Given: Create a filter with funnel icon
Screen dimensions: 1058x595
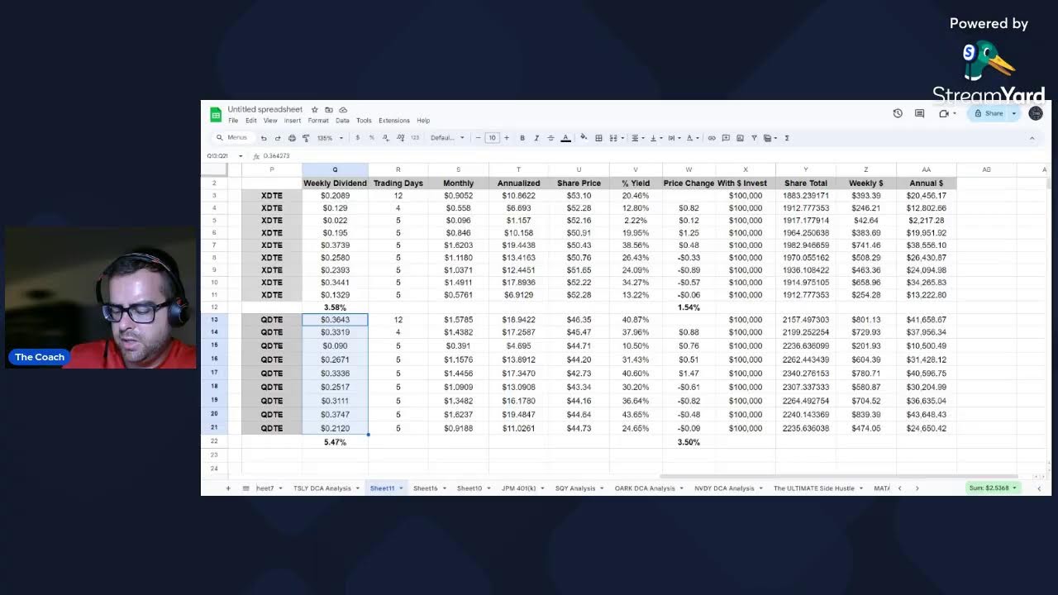Looking at the screenshot, I should (754, 138).
